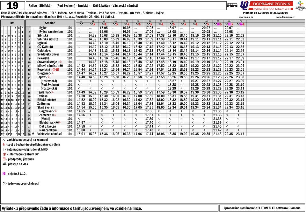Click the legend text 'jede v pracovních dnech'

(x=24, y=184)
